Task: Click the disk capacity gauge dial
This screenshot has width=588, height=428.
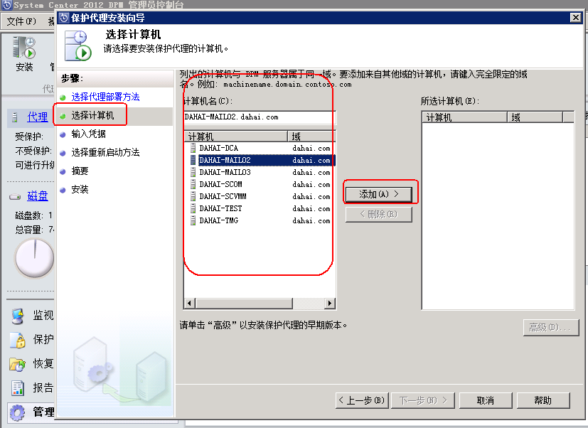Action: click(34, 258)
